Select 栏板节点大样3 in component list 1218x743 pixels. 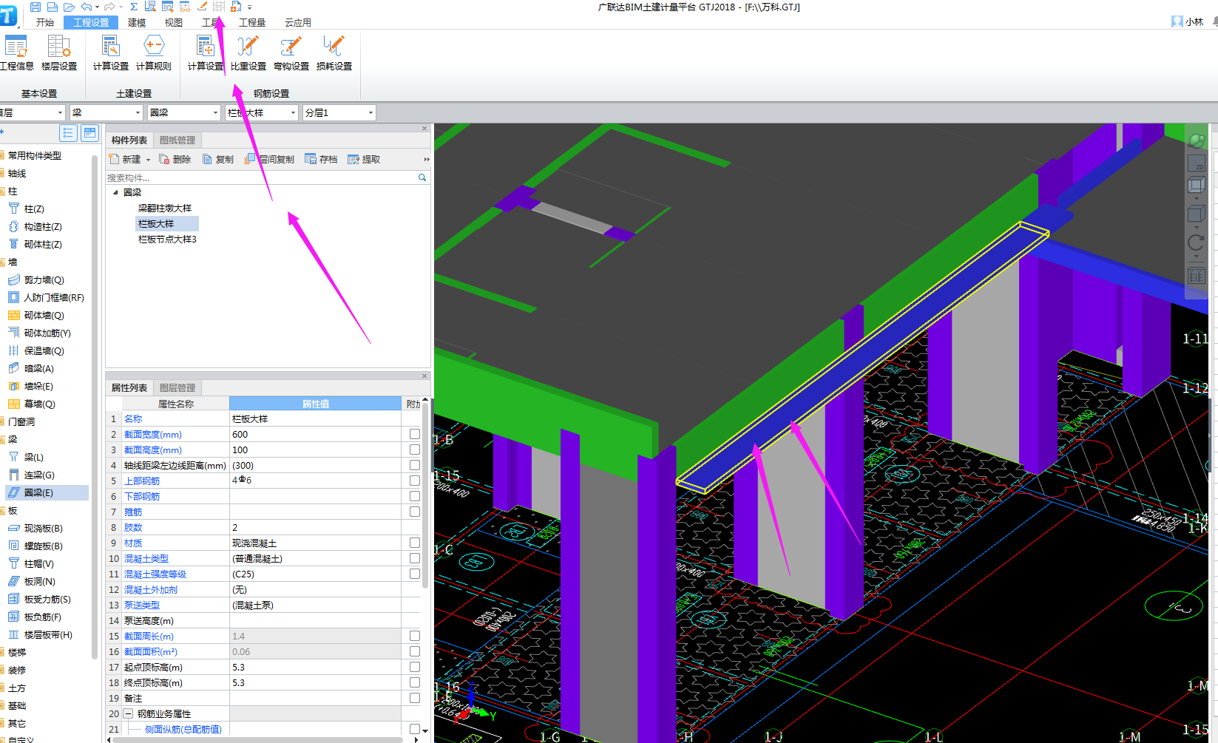click(167, 240)
